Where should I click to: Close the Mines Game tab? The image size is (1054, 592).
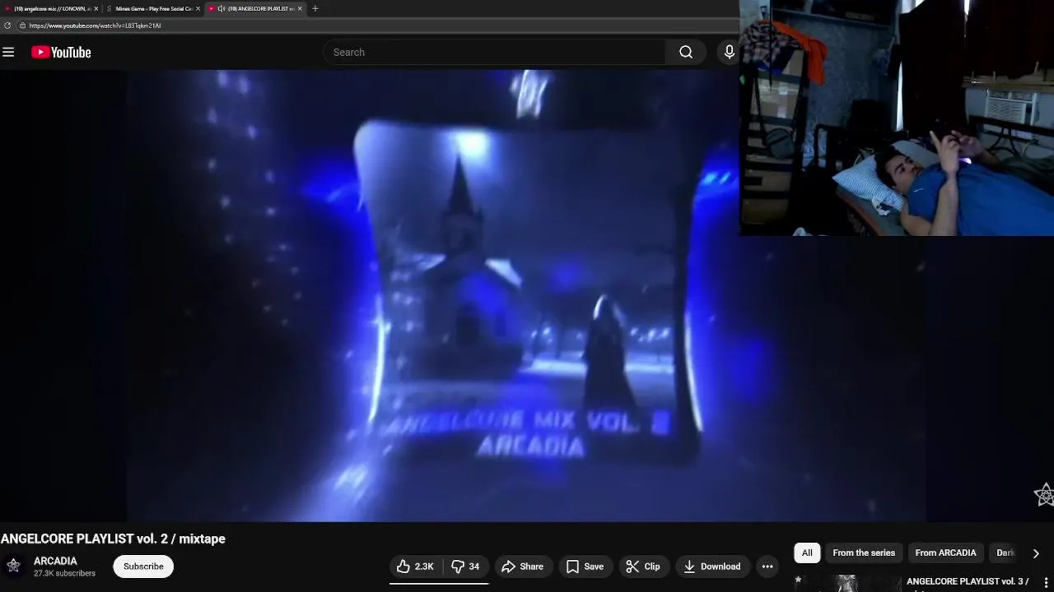(198, 8)
